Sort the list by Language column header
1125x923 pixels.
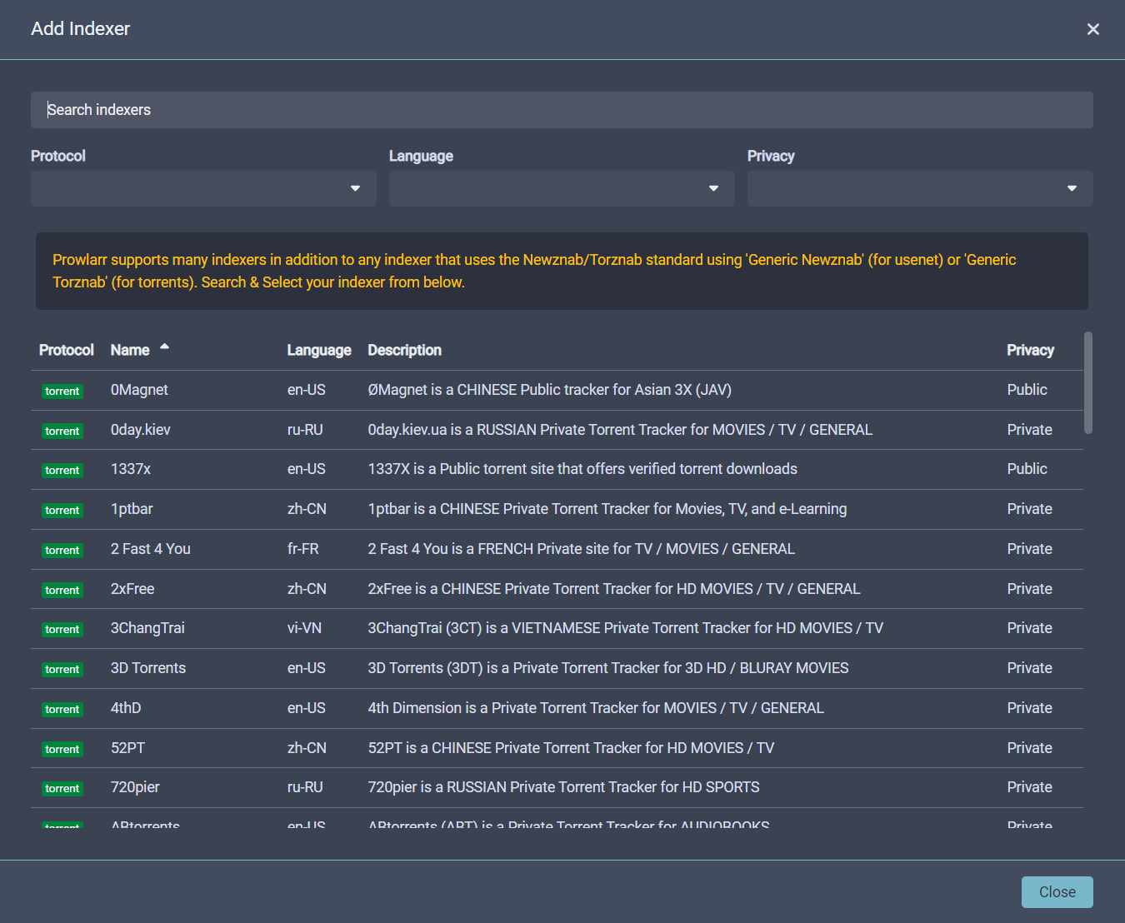(x=318, y=351)
